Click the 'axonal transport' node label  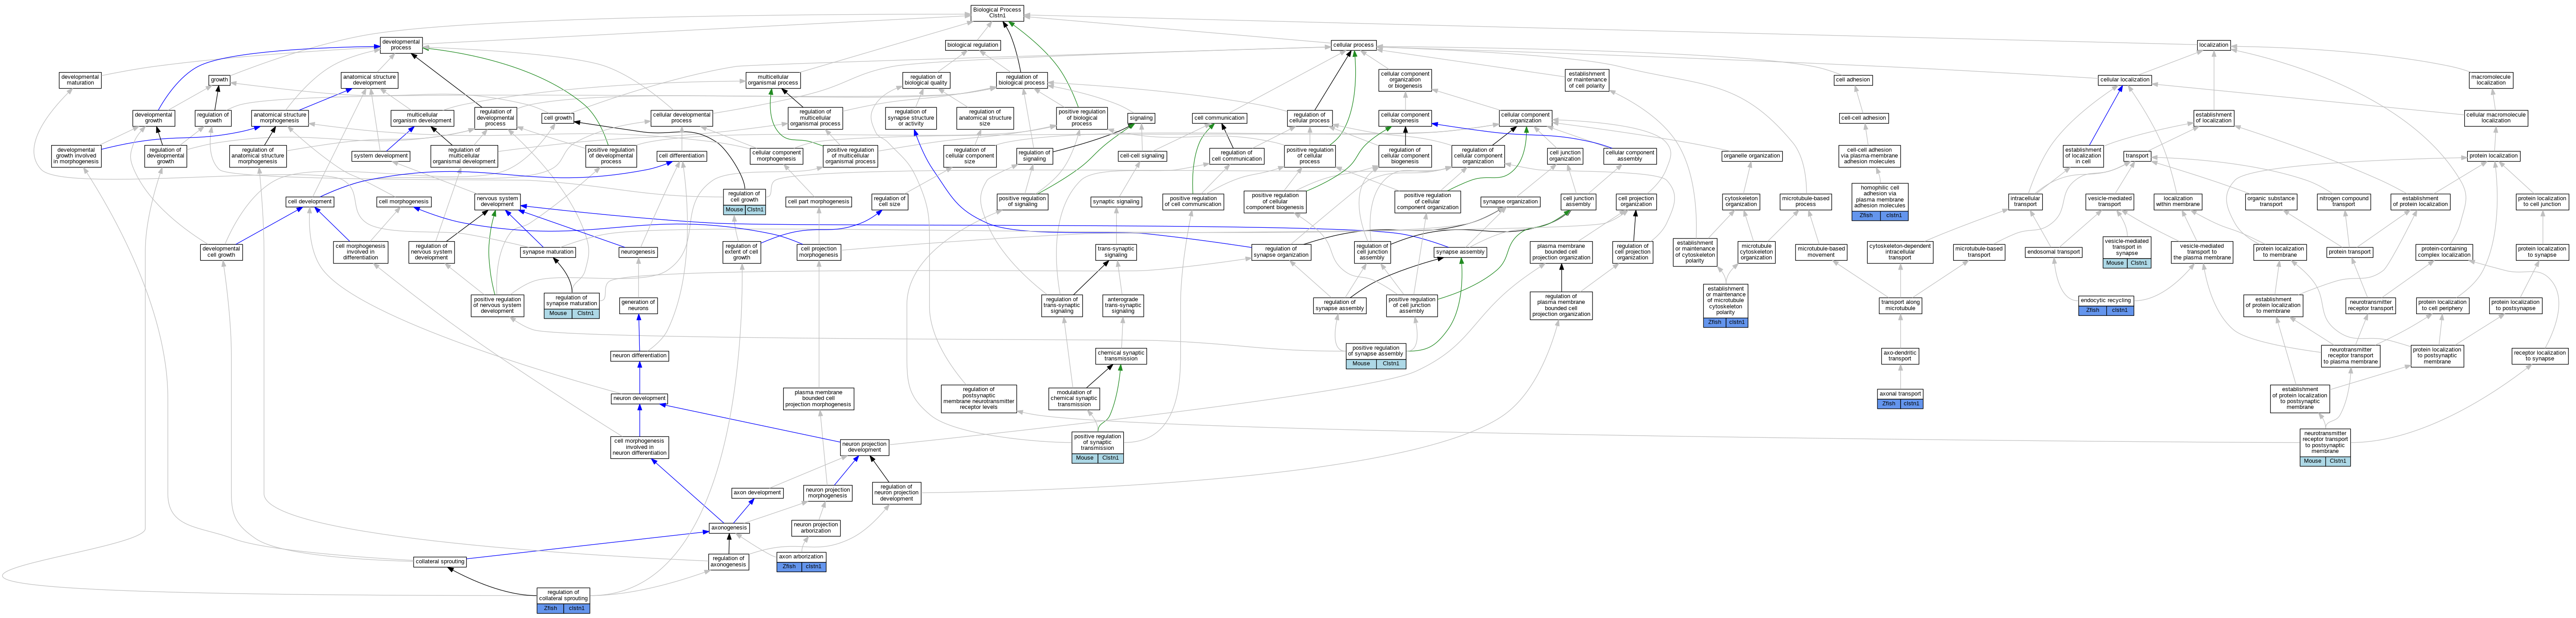click(x=1900, y=394)
